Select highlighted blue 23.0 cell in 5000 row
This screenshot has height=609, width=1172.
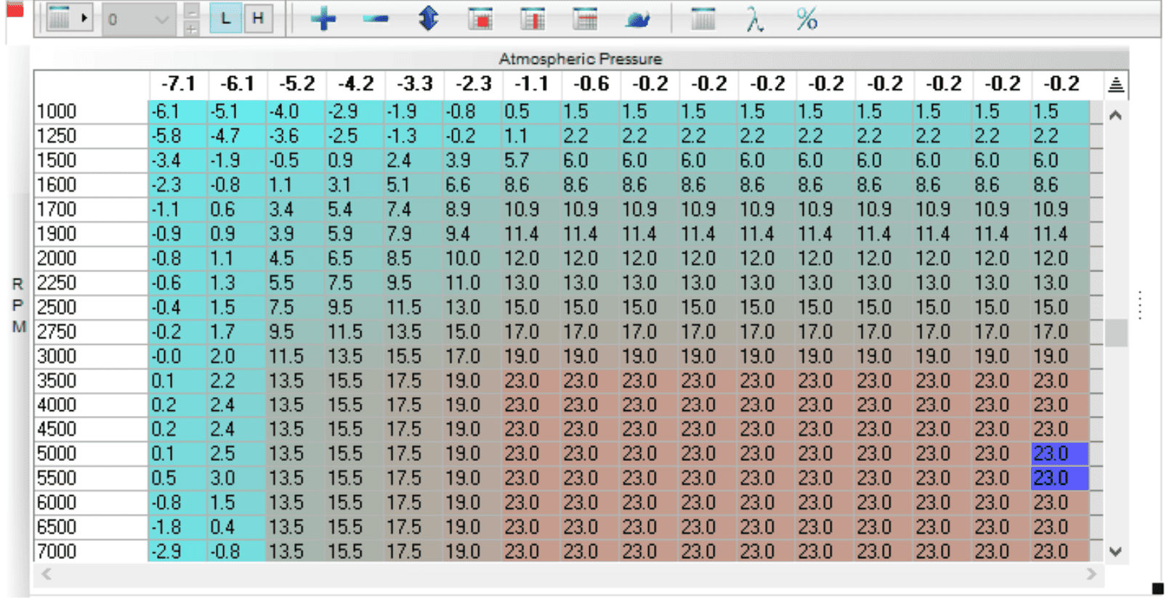[x=1060, y=454]
